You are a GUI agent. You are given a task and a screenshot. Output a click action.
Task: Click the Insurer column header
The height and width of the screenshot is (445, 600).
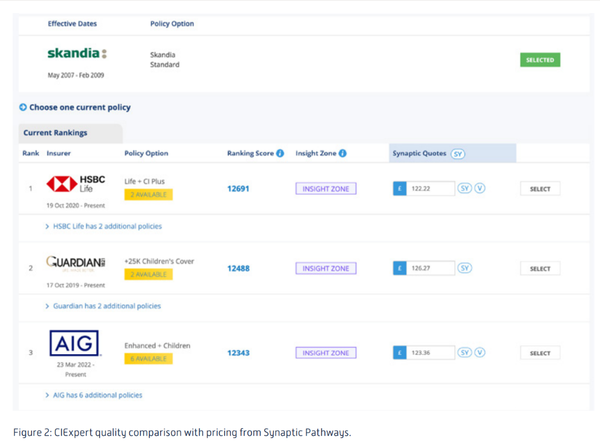59,154
